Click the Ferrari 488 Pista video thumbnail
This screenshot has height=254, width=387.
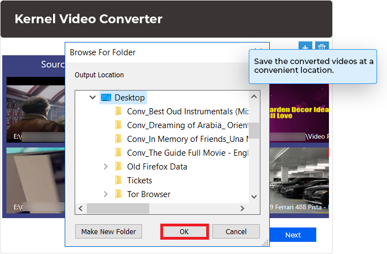[299, 180]
